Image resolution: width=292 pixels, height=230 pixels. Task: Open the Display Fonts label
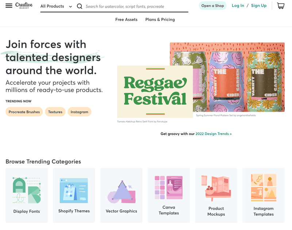(27, 211)
